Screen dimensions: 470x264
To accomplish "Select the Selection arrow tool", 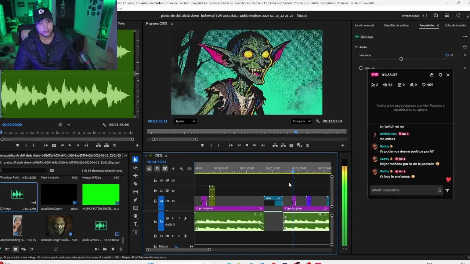I will point(135,159).
